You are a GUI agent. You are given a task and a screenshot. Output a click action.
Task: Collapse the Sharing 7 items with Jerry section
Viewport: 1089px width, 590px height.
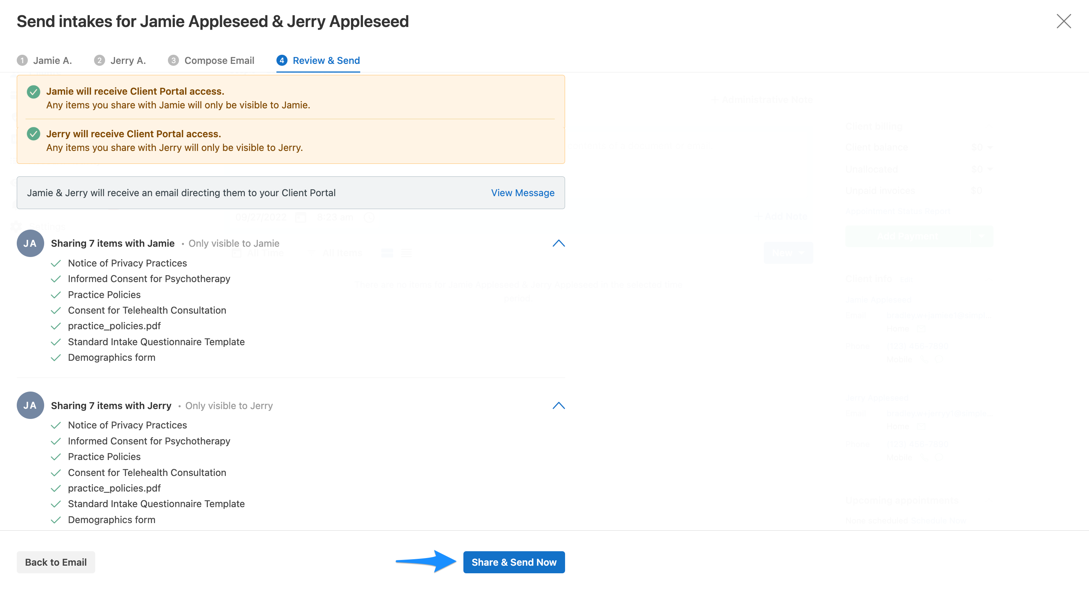pyautogui.click(x=559, y=406)
